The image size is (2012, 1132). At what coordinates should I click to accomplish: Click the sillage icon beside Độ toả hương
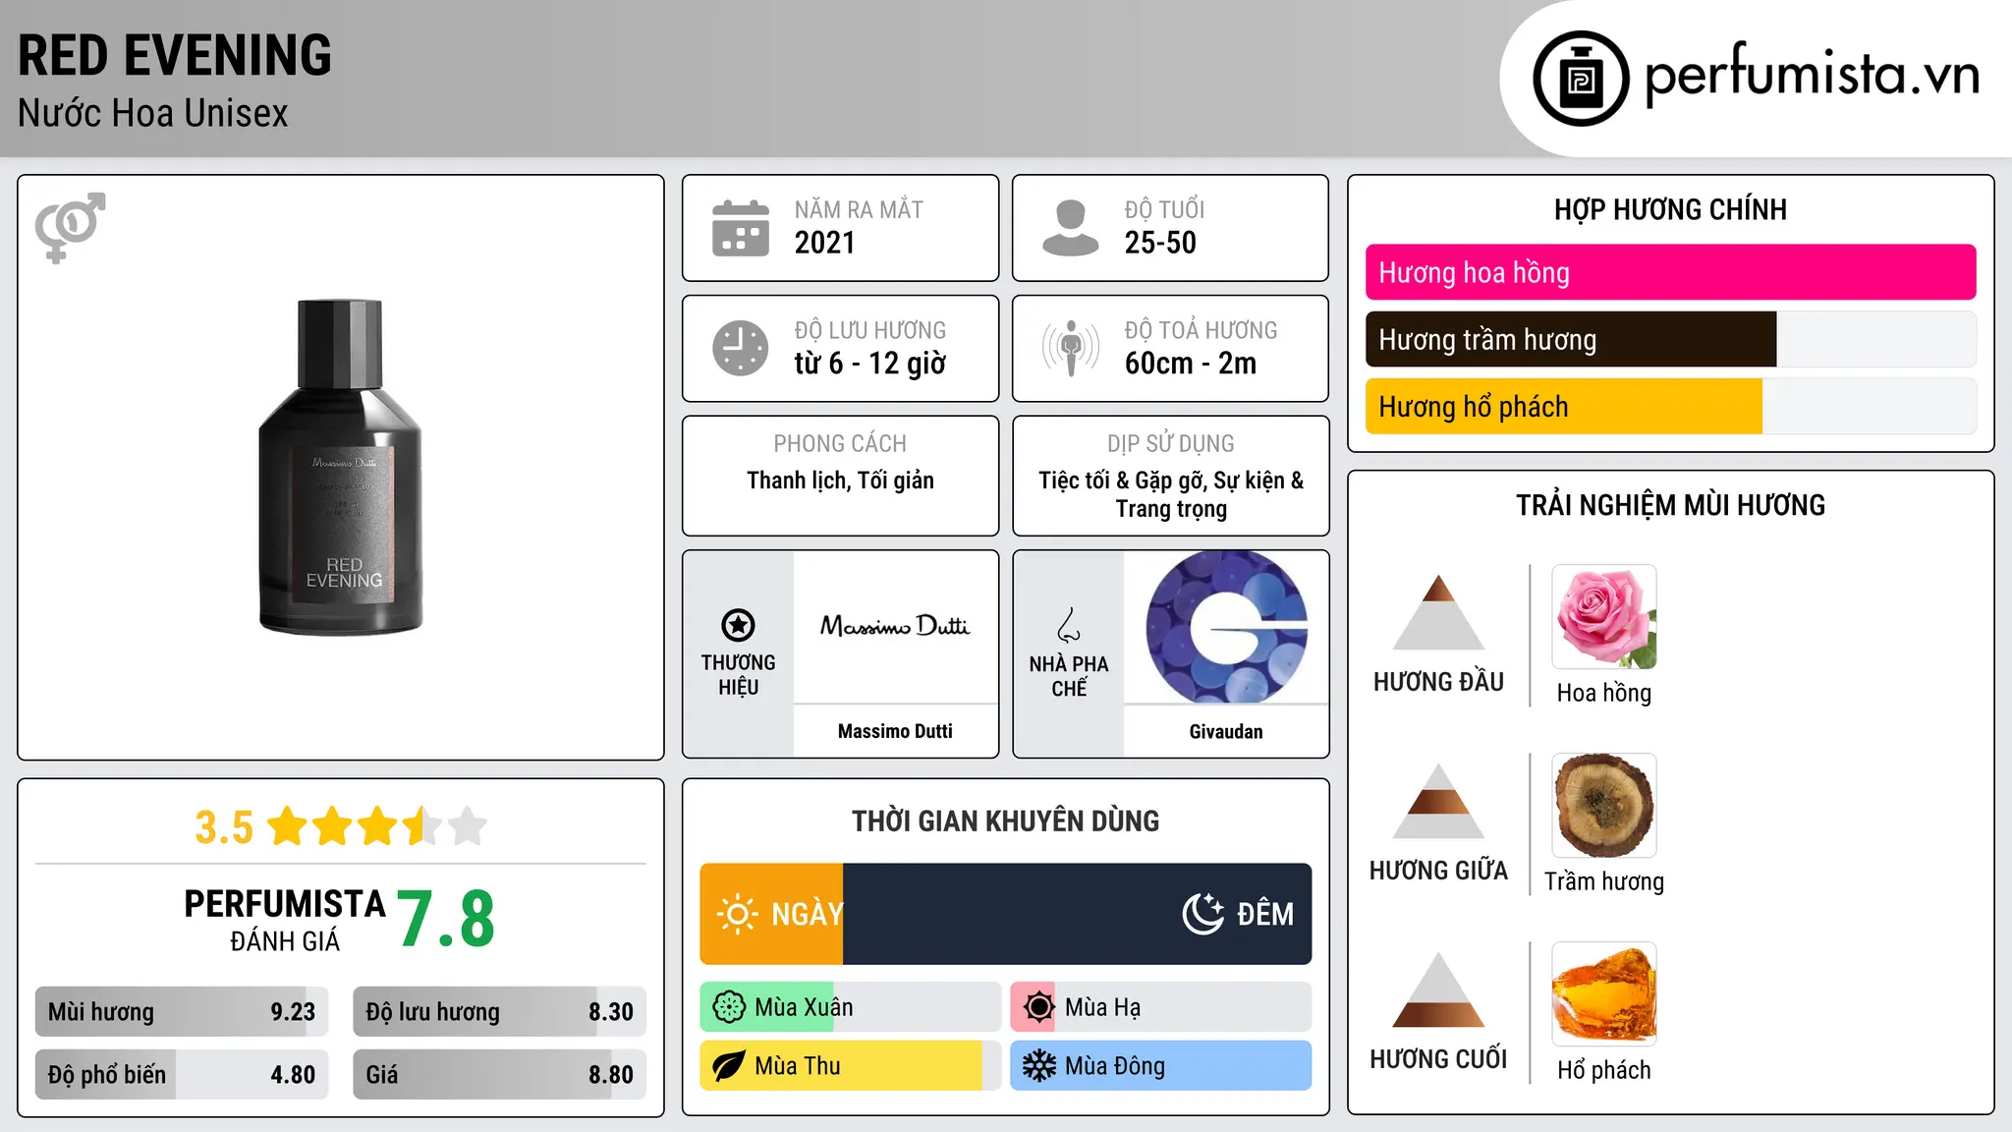[x=1071, y=348]
